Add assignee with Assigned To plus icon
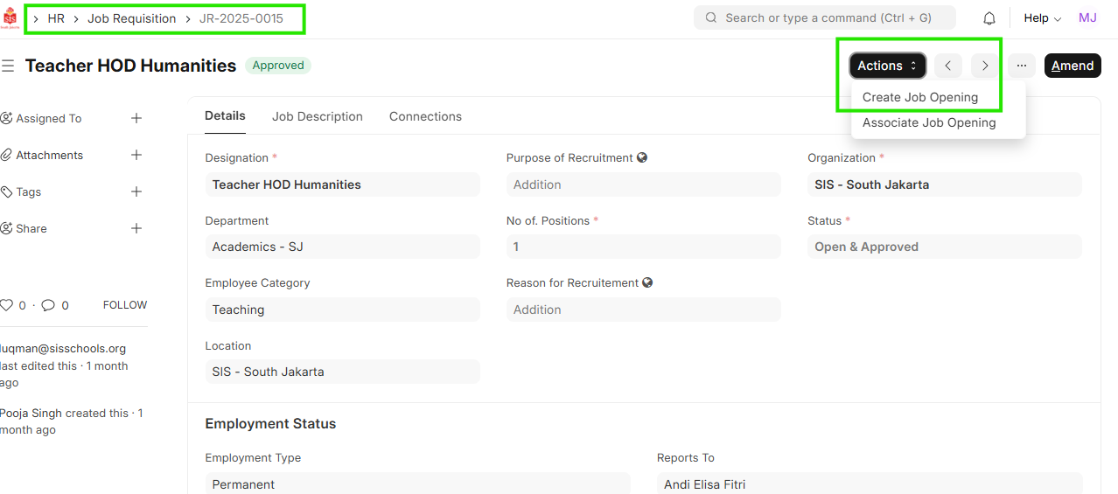Screen dimensions: 1118x494 (x=136, y=118)
